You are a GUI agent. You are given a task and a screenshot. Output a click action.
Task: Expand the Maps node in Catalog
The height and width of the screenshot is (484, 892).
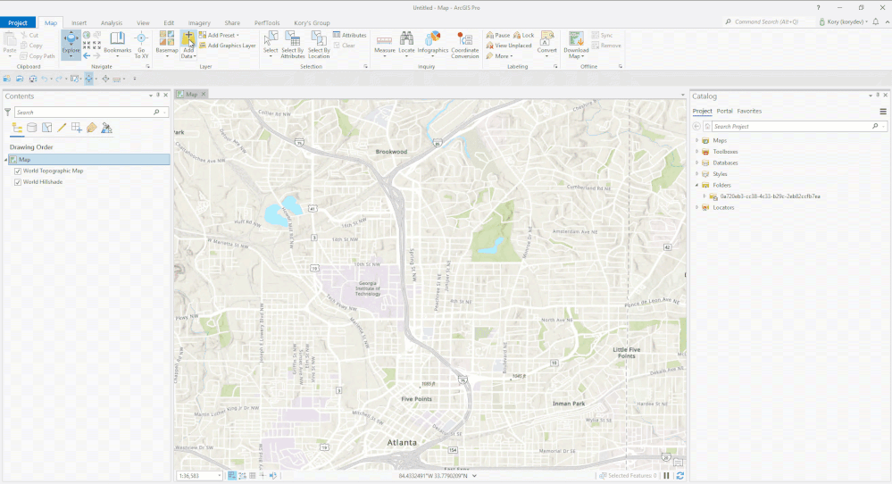pyautogui.click(x=696, y=140)
